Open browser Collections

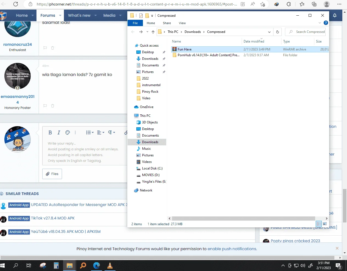click(314, 4)
